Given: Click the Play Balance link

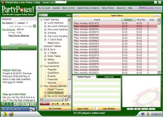Looking at the screenshot, I should [8, 29].
